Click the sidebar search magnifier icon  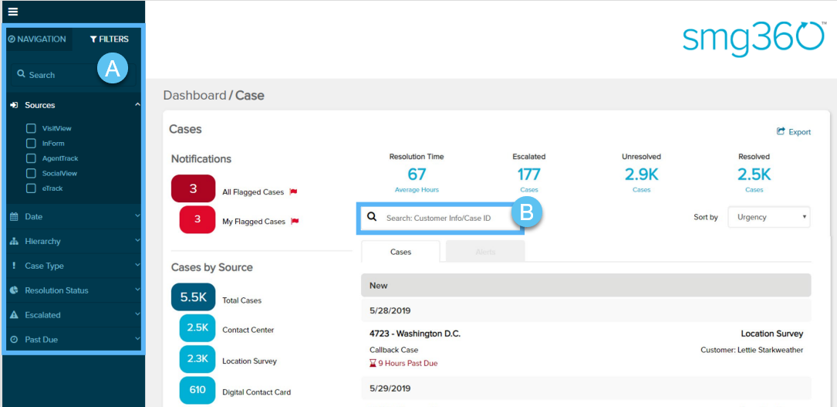click(x=22, y=75)
